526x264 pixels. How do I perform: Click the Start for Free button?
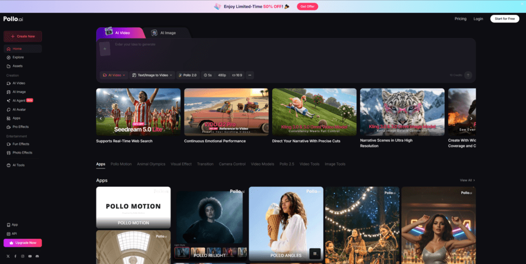(504, 18)
